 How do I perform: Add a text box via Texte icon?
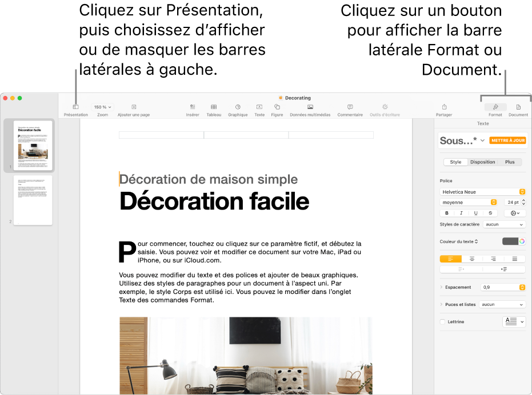coord(259,107)
